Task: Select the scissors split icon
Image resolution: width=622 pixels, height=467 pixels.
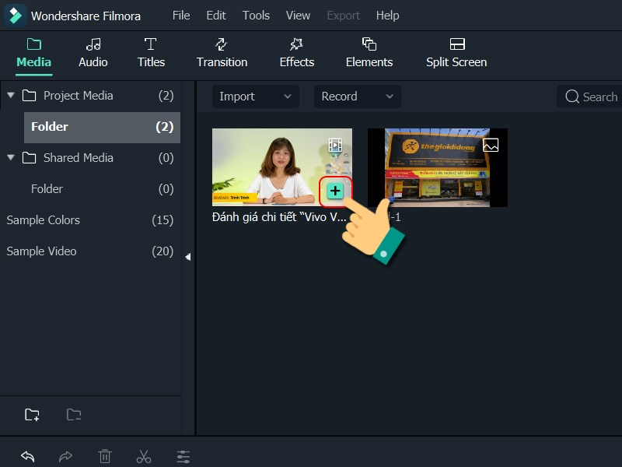Action: (144, 456)
